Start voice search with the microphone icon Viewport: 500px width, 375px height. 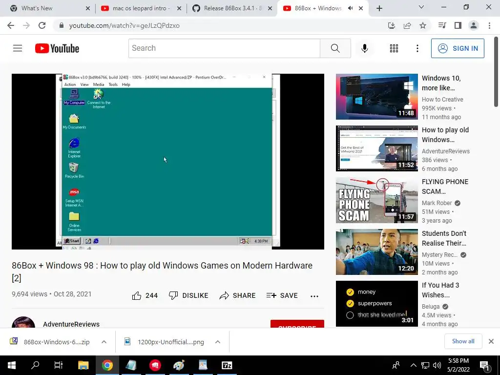coord(364,48)
